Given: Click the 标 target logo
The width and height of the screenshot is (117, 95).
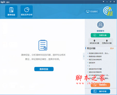Looking at the screenshot, I should (x=108, y=11).
